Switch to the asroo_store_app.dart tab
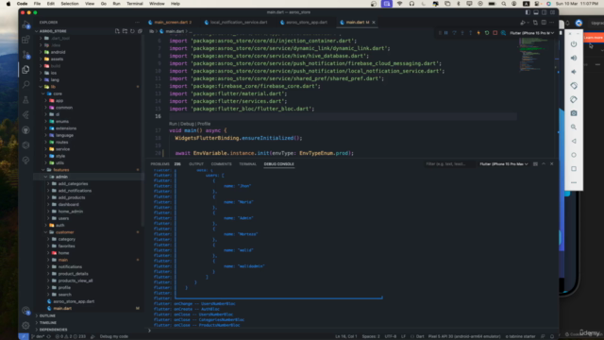Image resolution: width=604 pixels, height=340 pixels. click(306, 23)
